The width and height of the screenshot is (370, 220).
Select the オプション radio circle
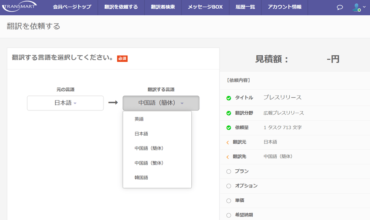pyautogui.click(x=229, y=186)
